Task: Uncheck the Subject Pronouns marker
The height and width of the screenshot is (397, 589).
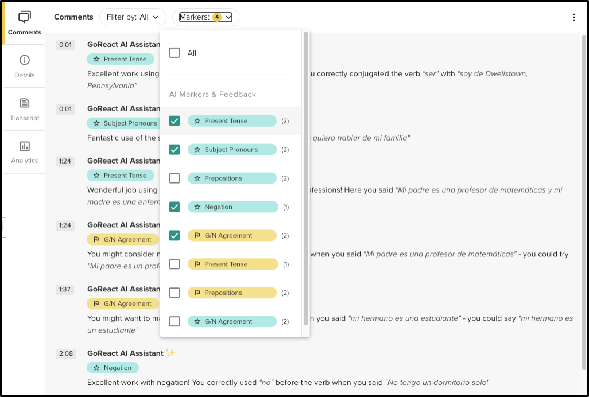Action: coord(175,149)
